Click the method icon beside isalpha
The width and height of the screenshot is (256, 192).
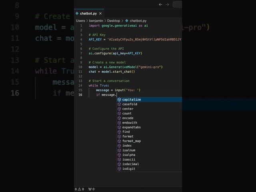[119, 155]
